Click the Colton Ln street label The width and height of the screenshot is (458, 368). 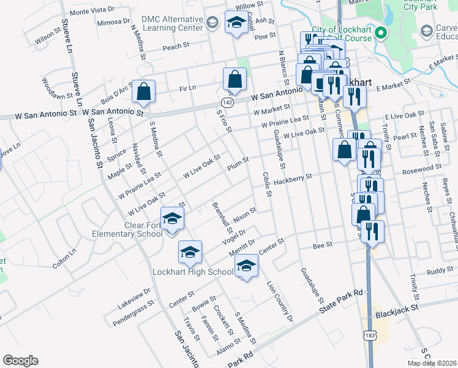tap(64, 258)
